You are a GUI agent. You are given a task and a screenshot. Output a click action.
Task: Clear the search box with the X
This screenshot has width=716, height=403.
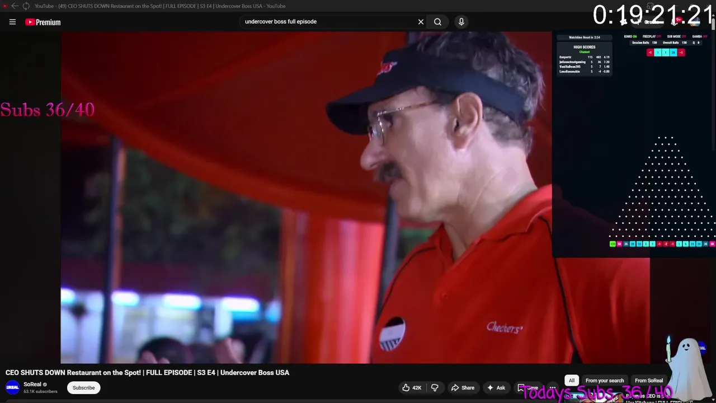point(421,22)
